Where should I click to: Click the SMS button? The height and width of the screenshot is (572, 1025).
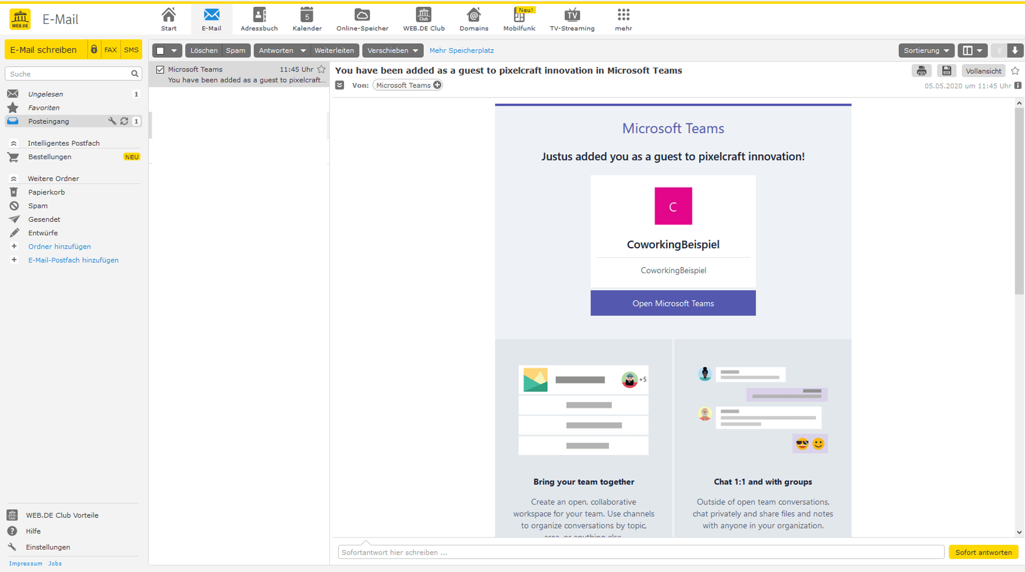[x=131, y=50]
